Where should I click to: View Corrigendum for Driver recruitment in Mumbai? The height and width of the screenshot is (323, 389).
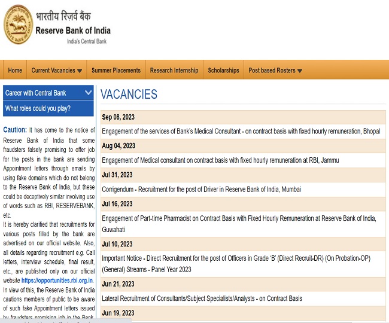click(x=201, y=189)
